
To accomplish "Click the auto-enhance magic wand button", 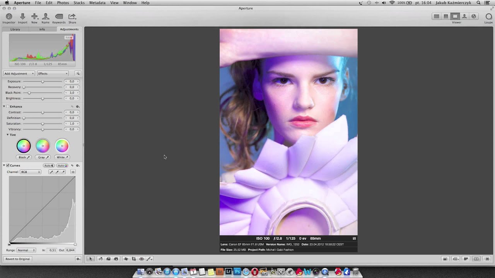I will pyautogui.click(x=78, y=73).
